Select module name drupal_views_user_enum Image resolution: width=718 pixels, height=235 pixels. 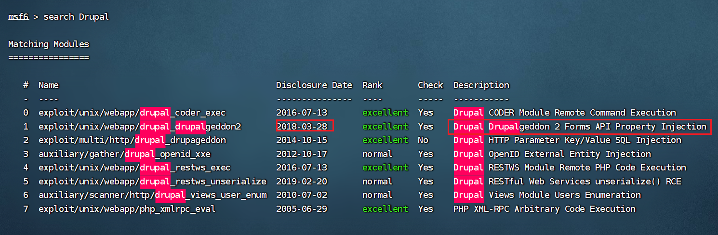pyautogui.click(x=152, y=195)
